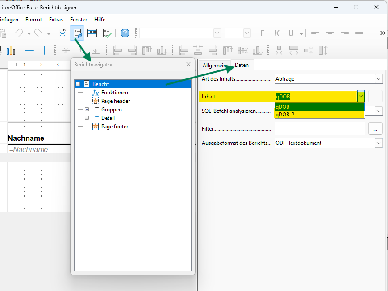Expand the Gruppen tree node
The image size is (388, 291).
[87, 110]
